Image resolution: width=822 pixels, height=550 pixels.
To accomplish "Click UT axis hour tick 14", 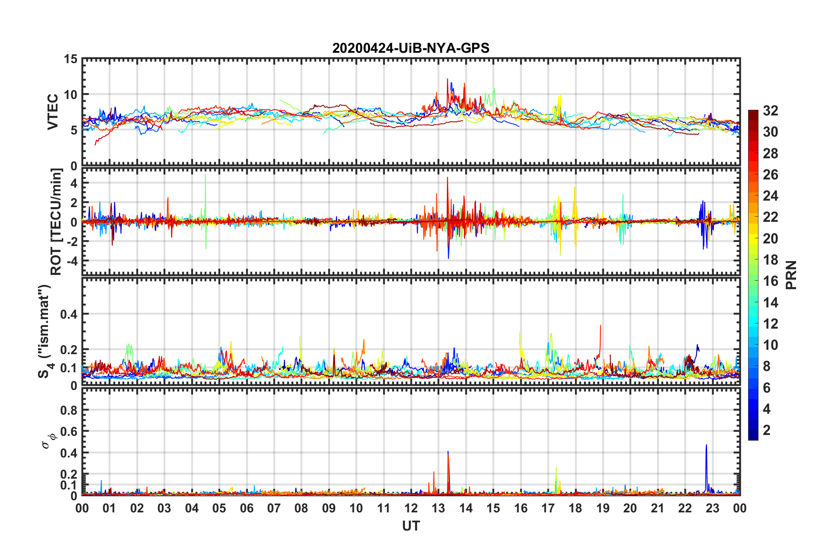I will point(466,508).
